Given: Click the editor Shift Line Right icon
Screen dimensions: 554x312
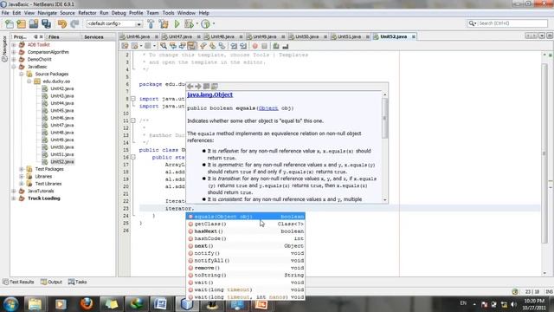Looking at the screenshot, I should tap(243, 46).
